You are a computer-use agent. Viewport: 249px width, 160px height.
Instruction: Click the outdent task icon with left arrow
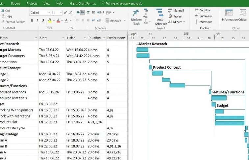pos(93,21)
